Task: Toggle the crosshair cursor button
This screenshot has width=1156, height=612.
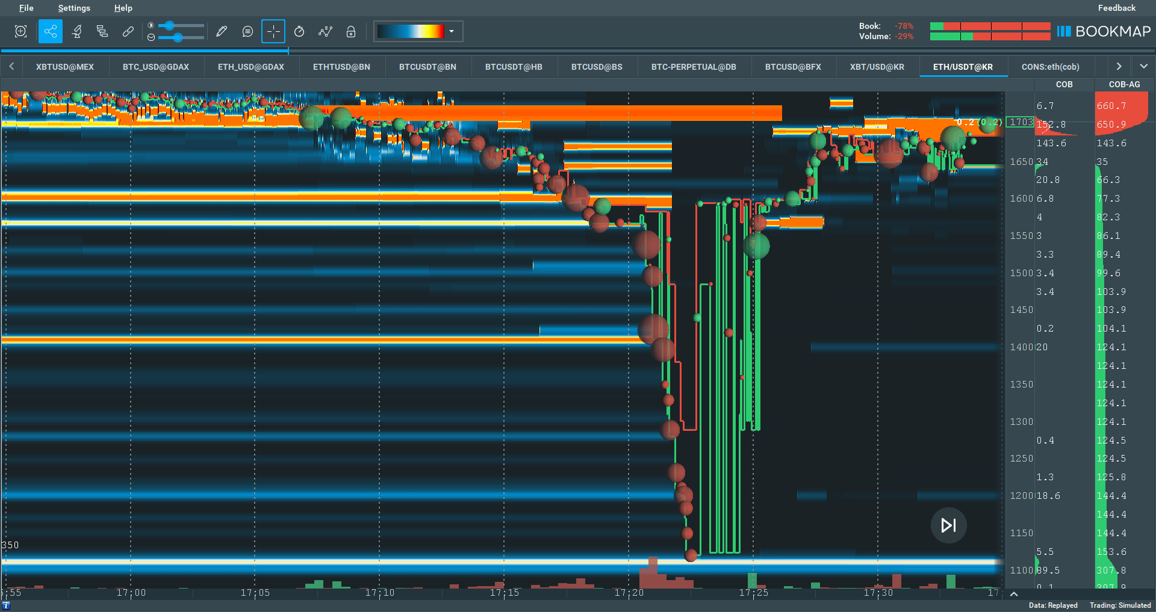Action: [x=273, y=31]
